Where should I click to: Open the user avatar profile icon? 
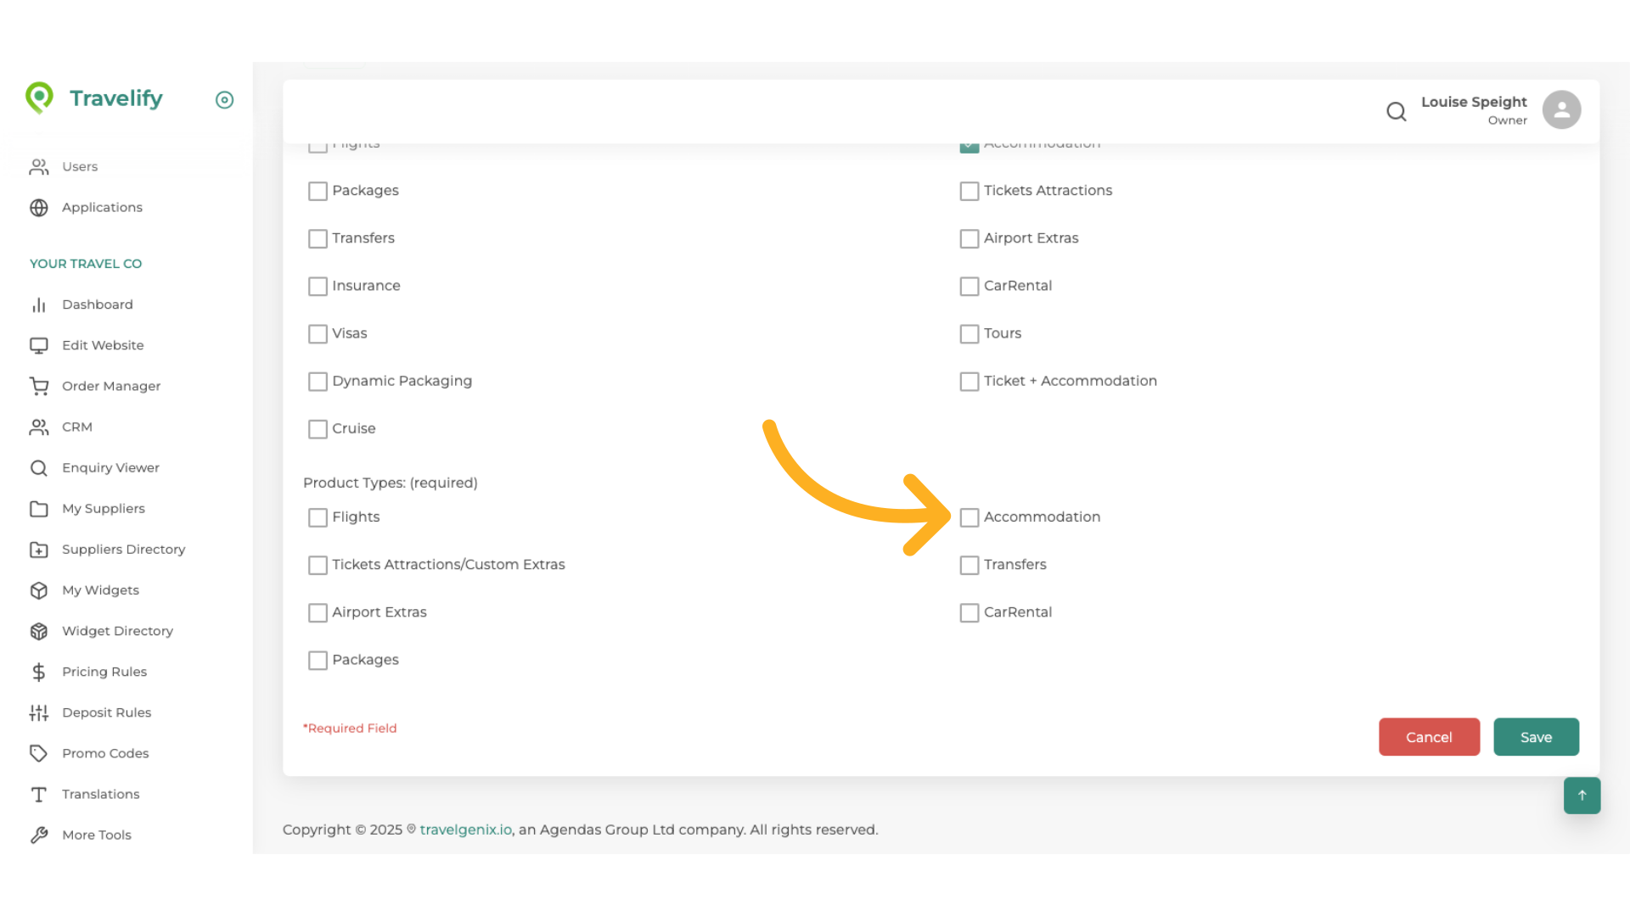pyautogui.click(x=1561, y=110)
